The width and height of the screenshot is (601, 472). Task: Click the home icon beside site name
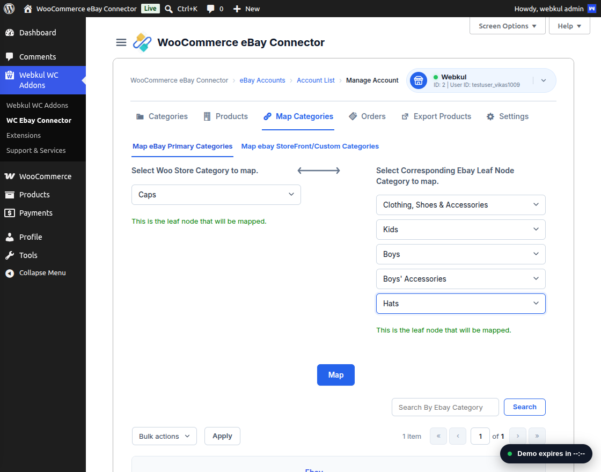coord(27,9)
